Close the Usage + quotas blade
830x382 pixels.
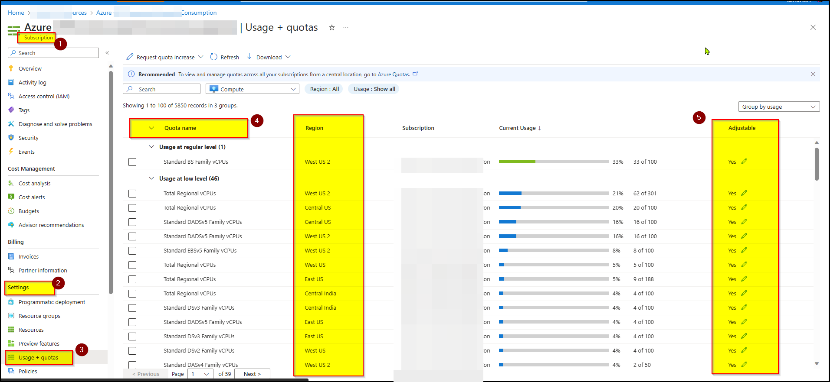point(813,27)
